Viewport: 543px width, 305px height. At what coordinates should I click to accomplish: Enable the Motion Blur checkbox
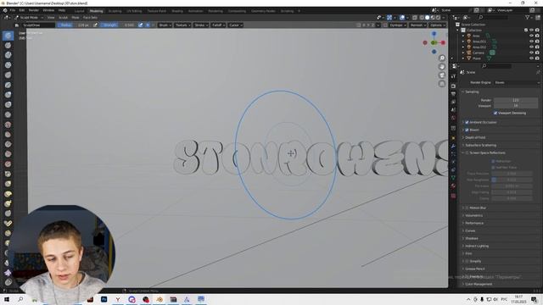point(467,208)
